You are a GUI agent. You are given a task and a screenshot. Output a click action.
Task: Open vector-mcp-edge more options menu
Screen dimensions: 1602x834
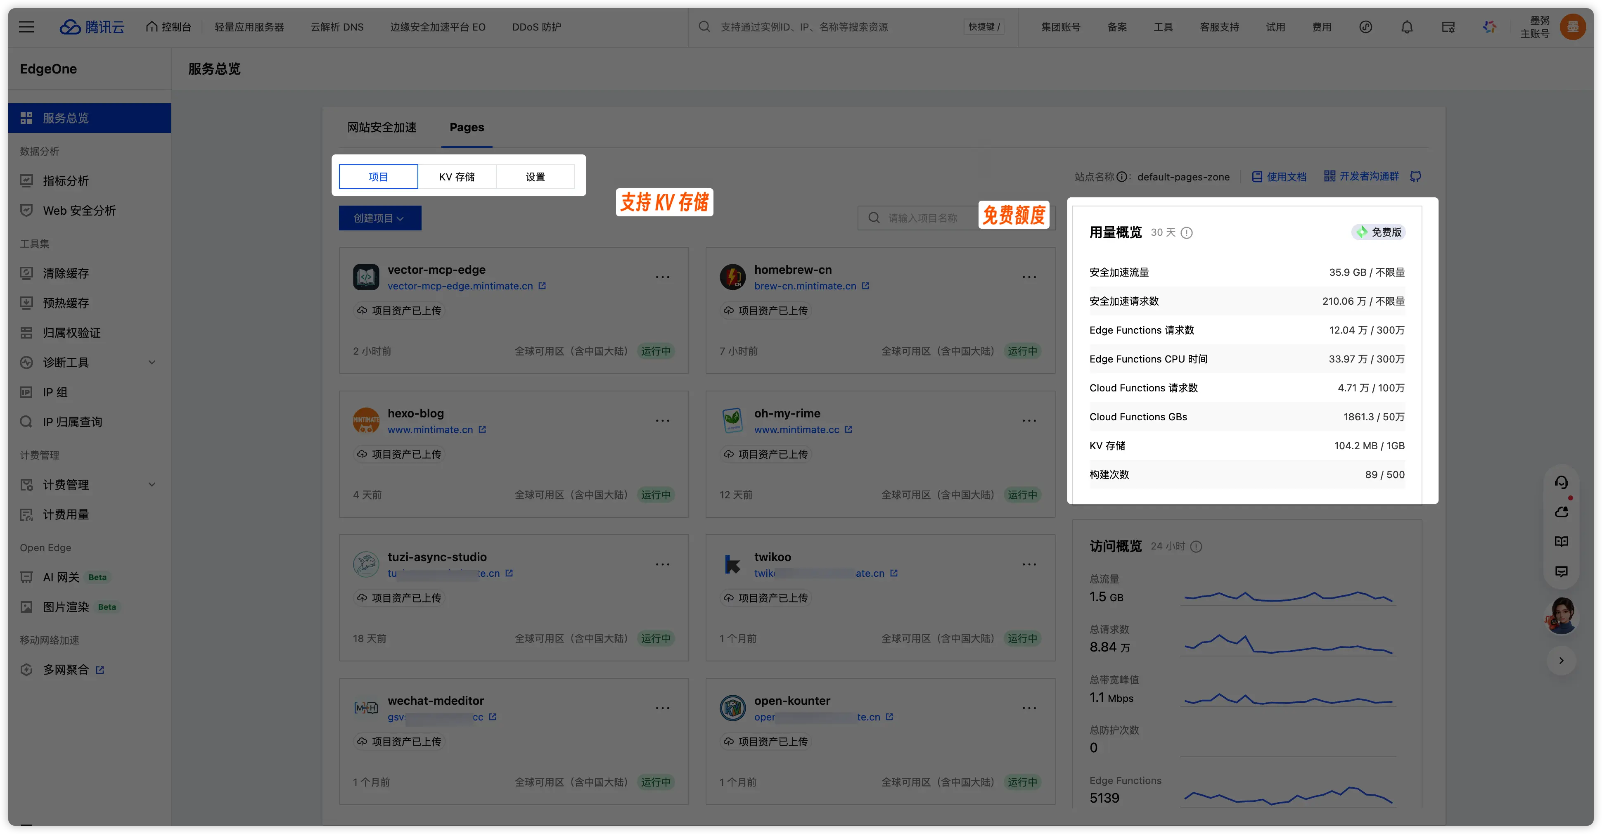pyautogui.click(x=663, y=277)
